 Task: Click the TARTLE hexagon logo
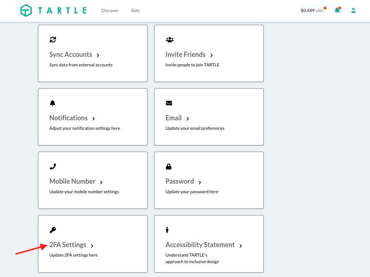click(x=26, y=11)
